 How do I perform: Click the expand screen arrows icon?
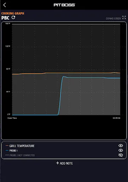click(124, 17)
